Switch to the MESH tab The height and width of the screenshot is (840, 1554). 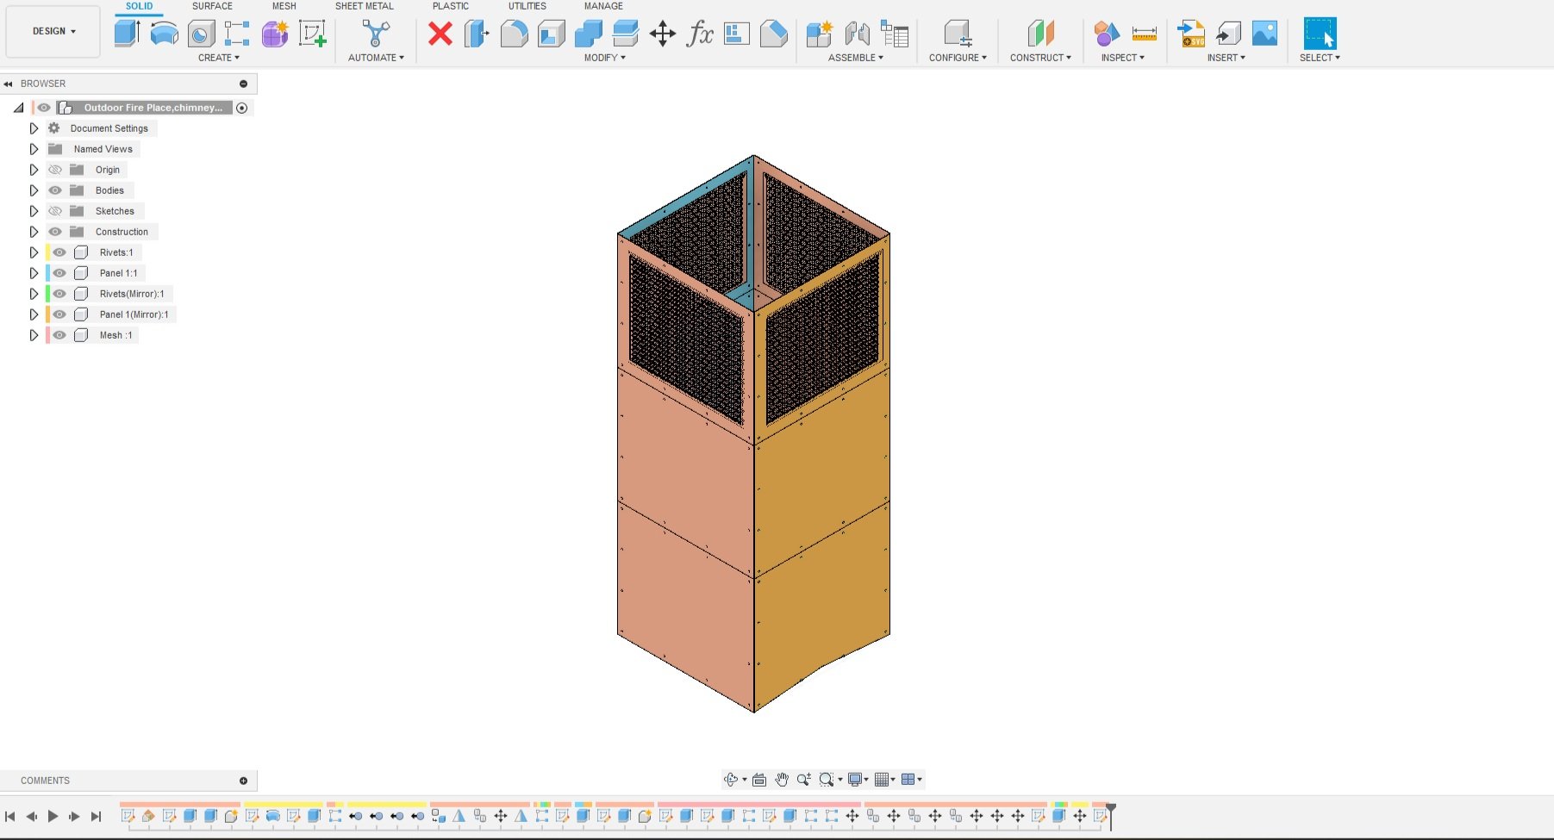click(284, 6)
